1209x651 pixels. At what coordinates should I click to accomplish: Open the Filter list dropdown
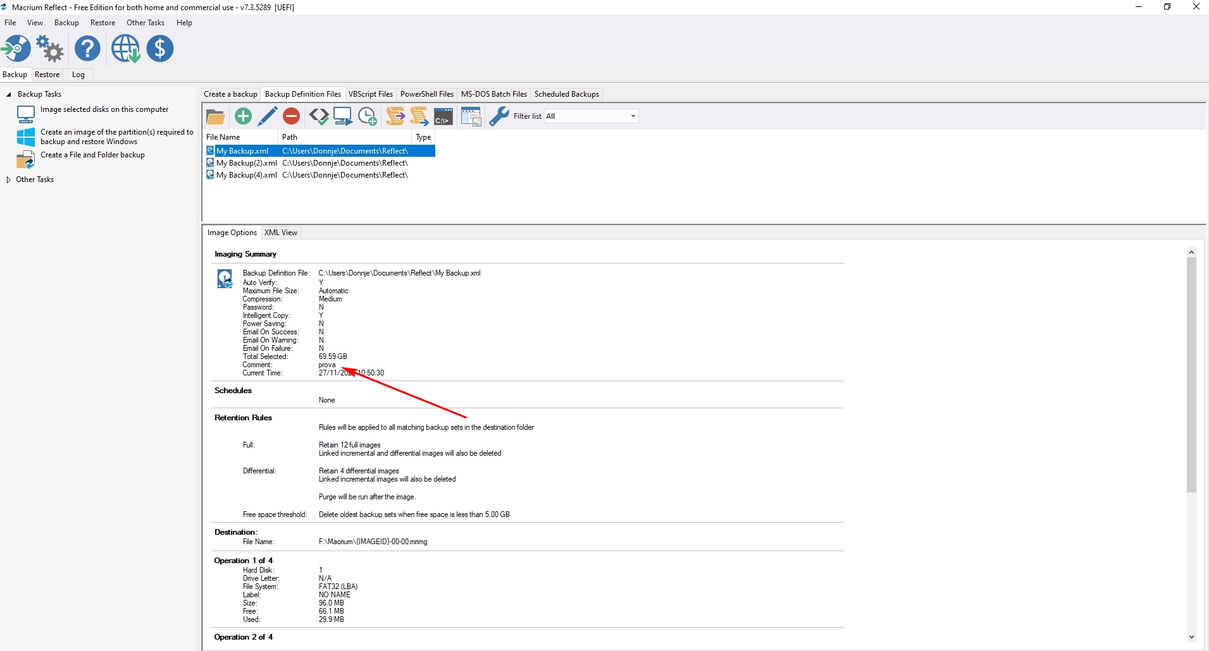tap(591, 116)
